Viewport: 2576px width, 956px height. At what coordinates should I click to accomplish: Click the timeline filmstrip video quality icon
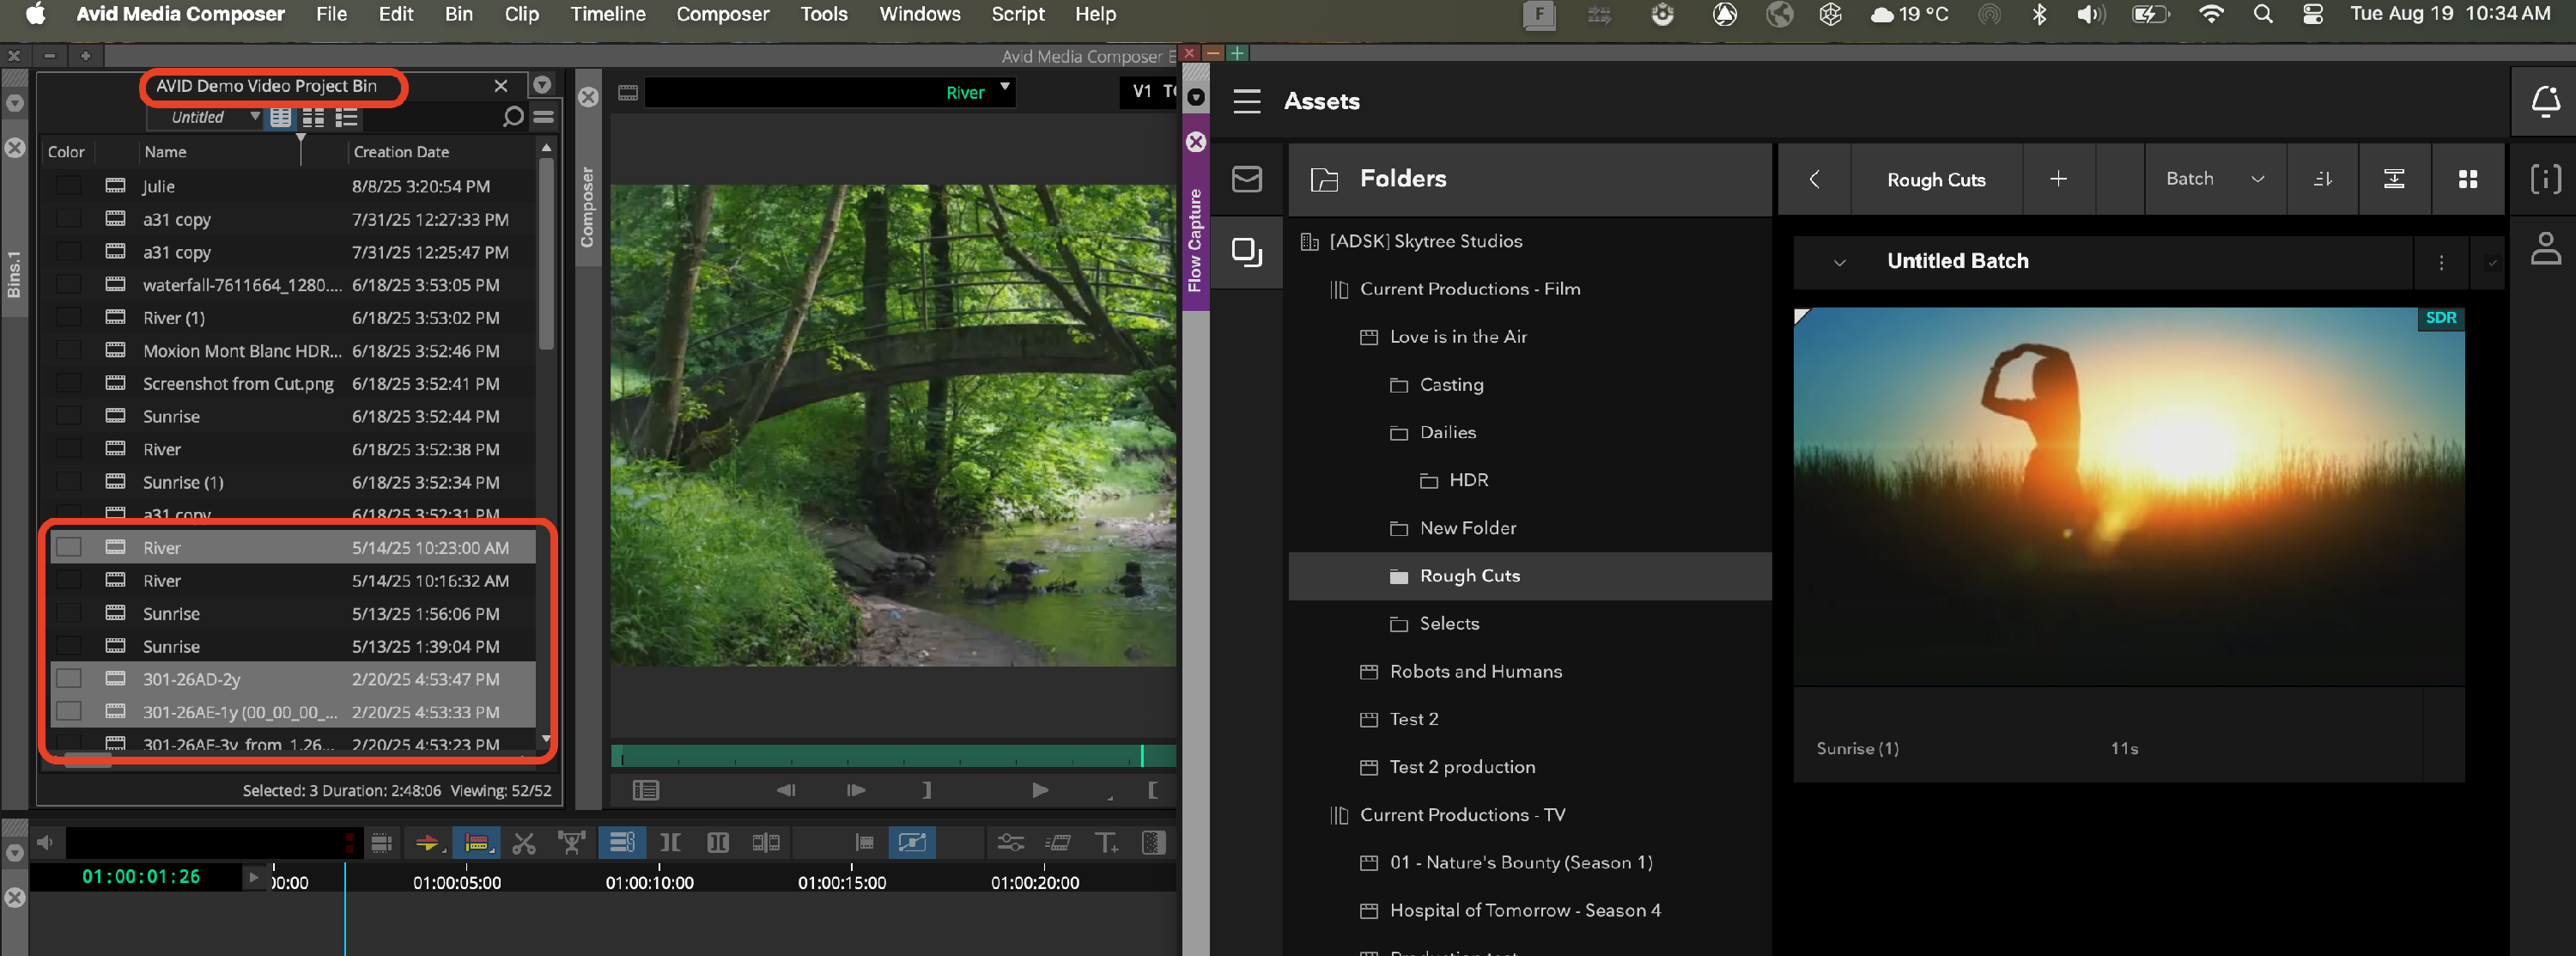click(381, 843)
